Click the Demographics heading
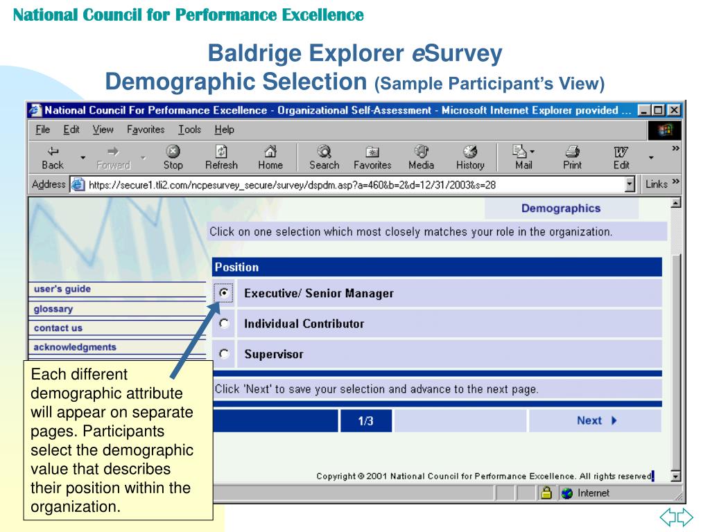This screenshot has height=532, width=710. (561, 208)
